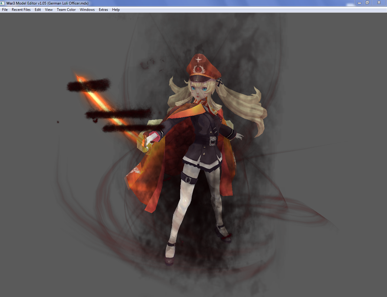Restore down the Model Editor window

point(367,3)
